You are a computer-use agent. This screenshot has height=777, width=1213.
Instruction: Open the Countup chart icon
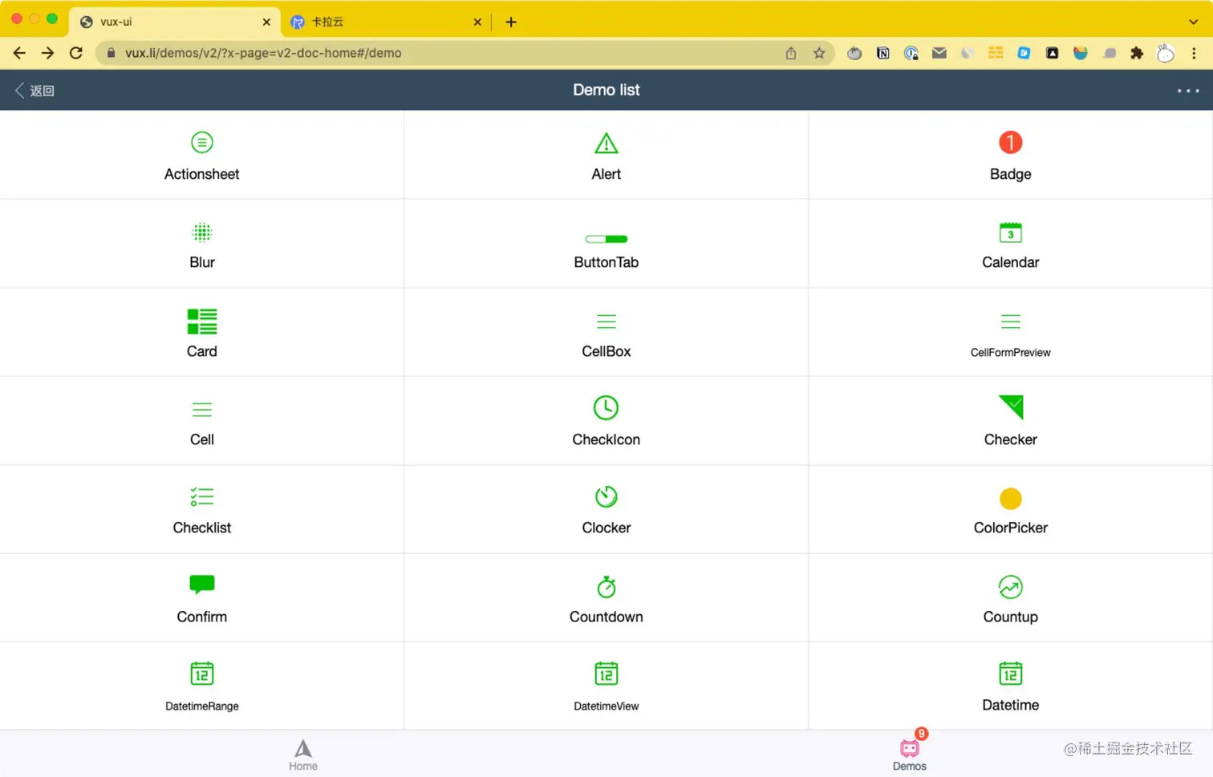pyautogui.click(x=1011, y=587)
